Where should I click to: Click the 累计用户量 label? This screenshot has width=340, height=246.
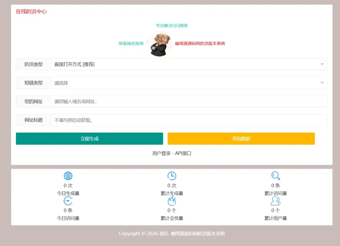click(x=276, y=218)
